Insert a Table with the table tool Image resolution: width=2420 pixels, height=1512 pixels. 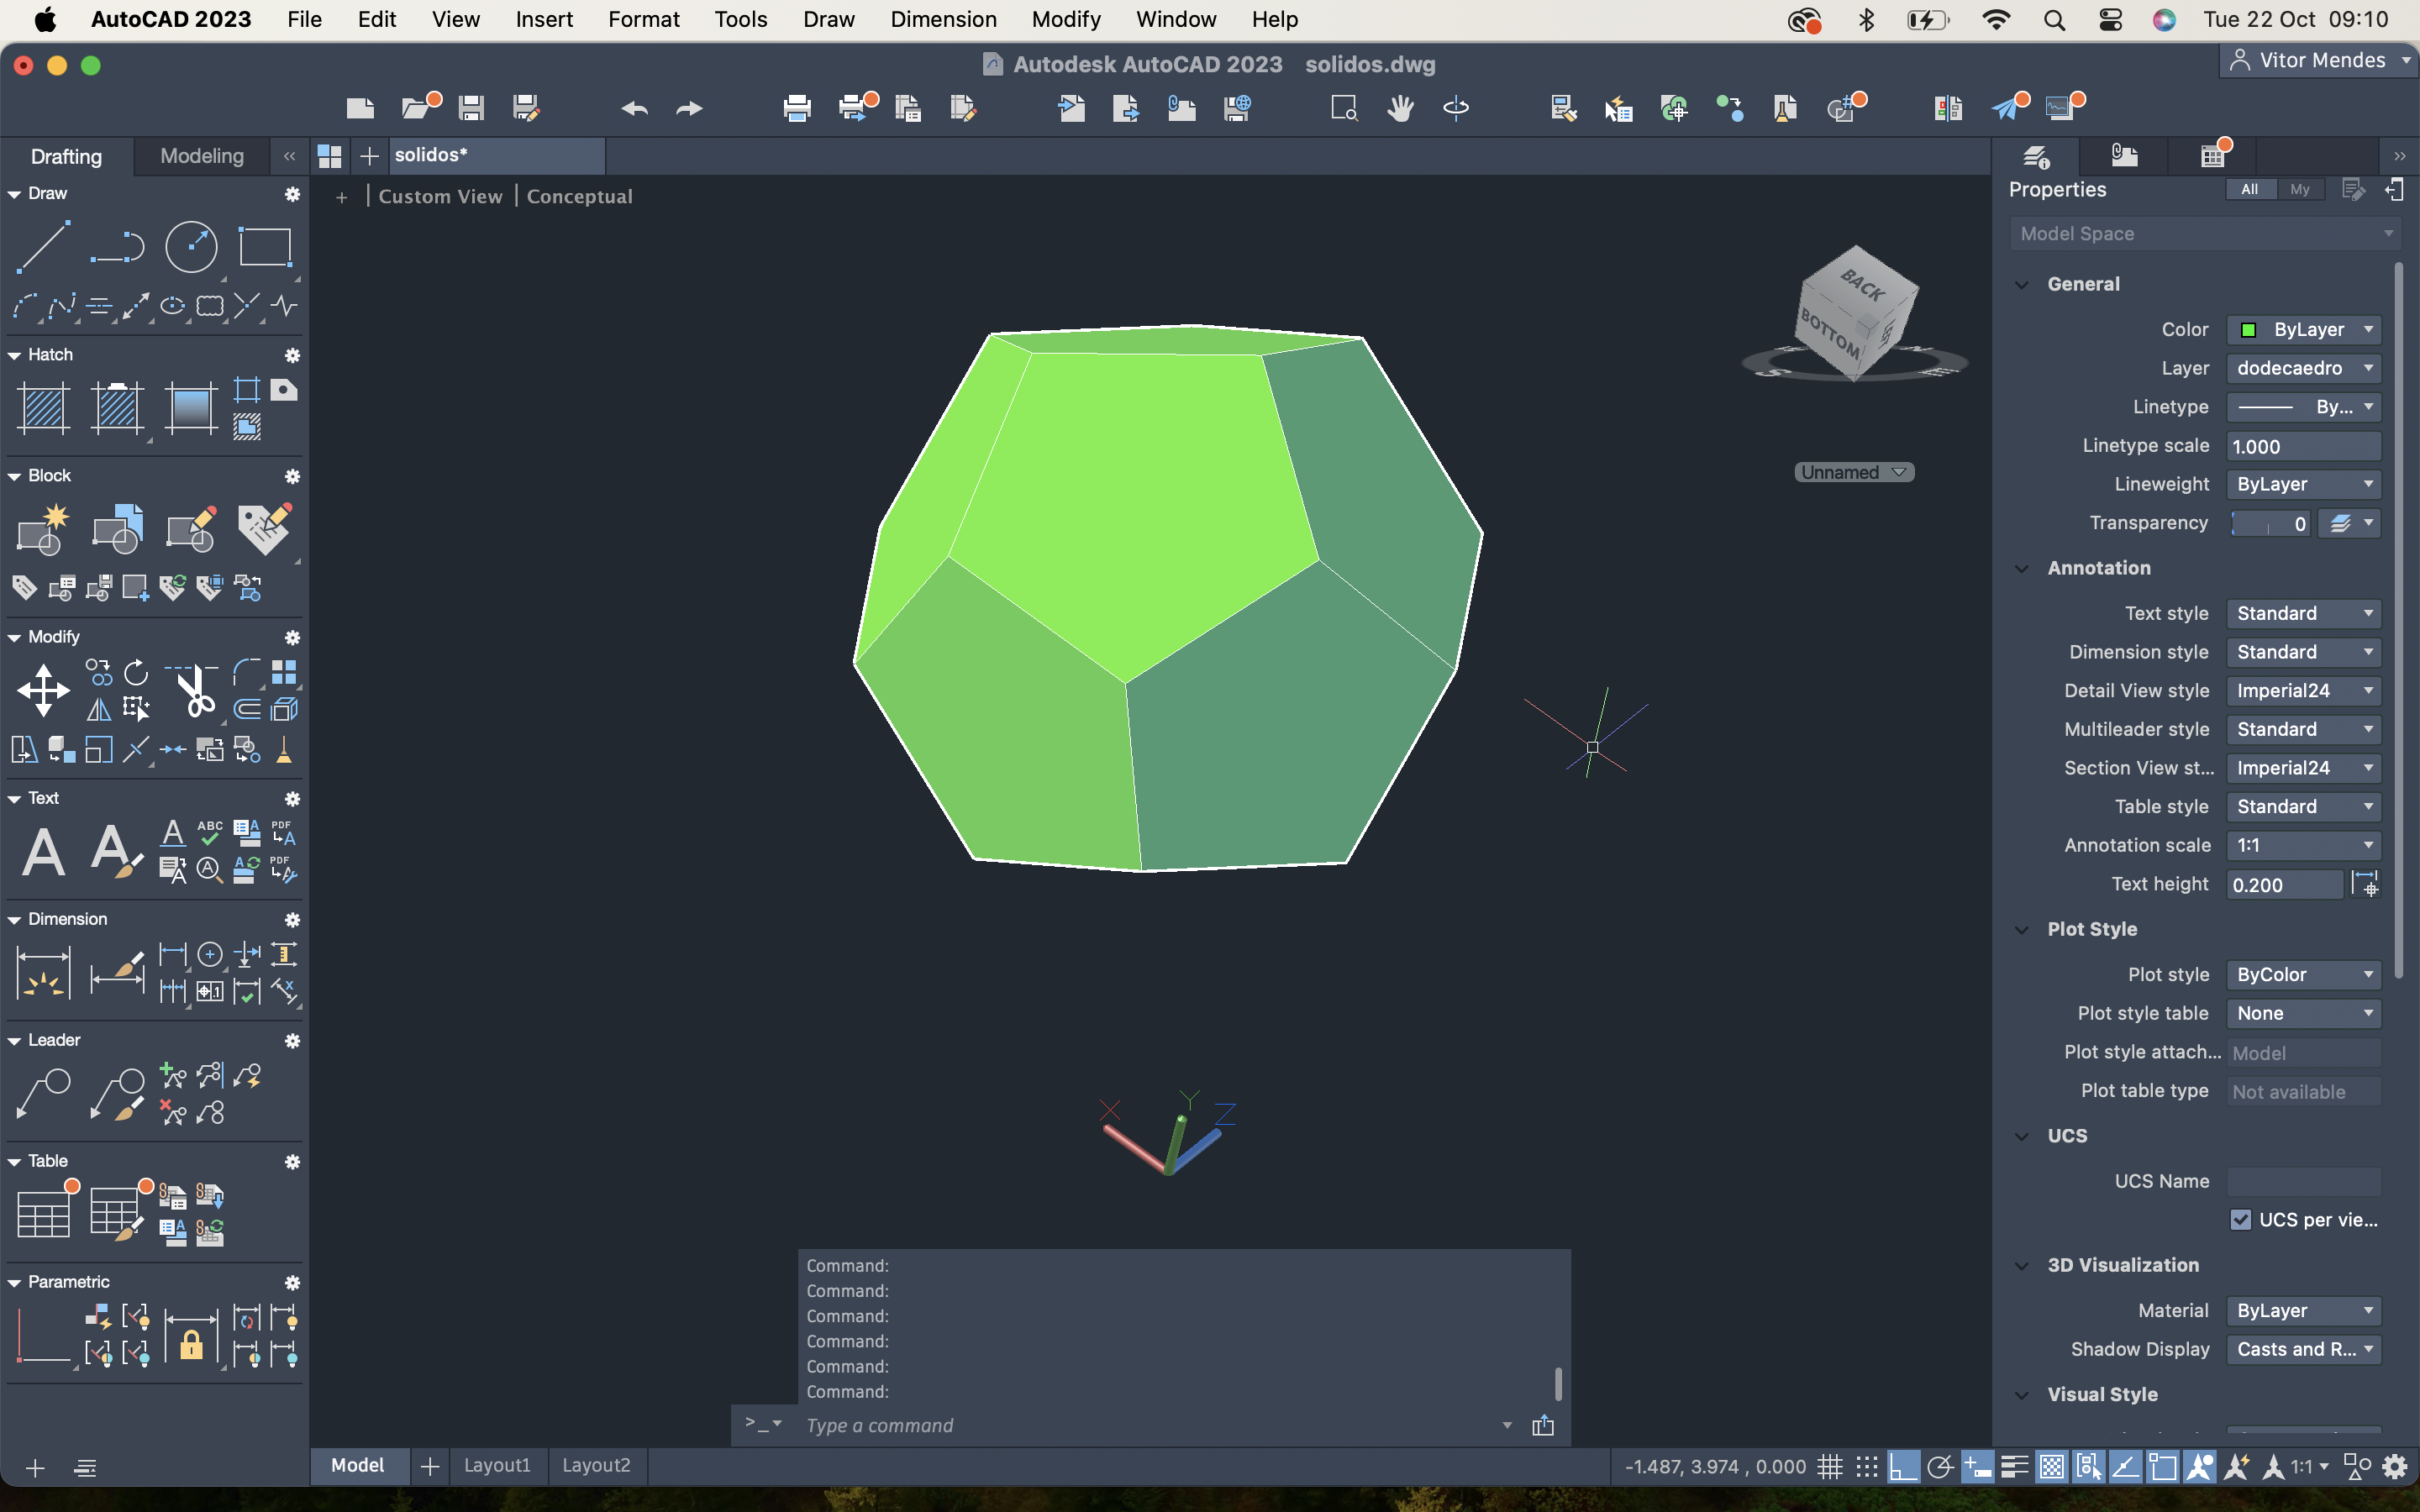[43, 1214]
